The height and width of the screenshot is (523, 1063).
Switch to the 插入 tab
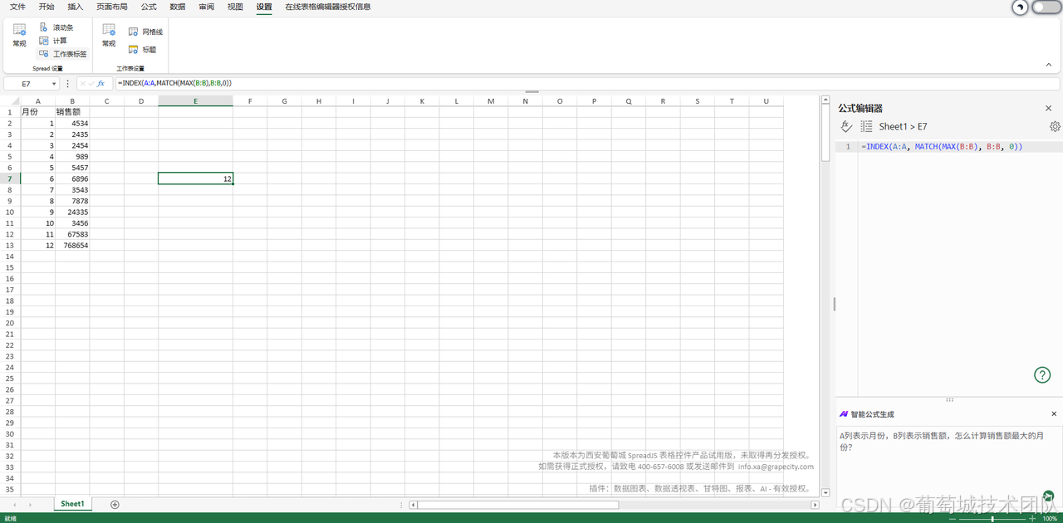(x=76, y=7)
